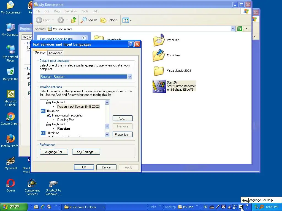Click the microphone icon on the language bar

pos(218,207)
